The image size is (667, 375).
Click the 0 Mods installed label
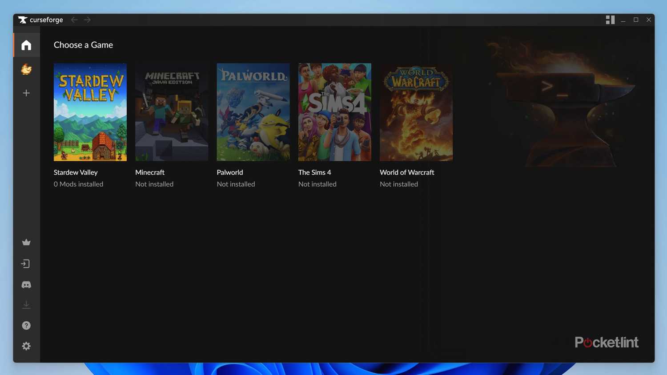[78, 184]
